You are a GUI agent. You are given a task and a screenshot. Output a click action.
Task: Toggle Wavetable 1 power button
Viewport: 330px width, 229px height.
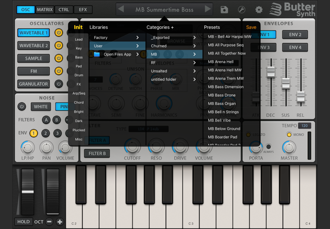pos(59,33)
